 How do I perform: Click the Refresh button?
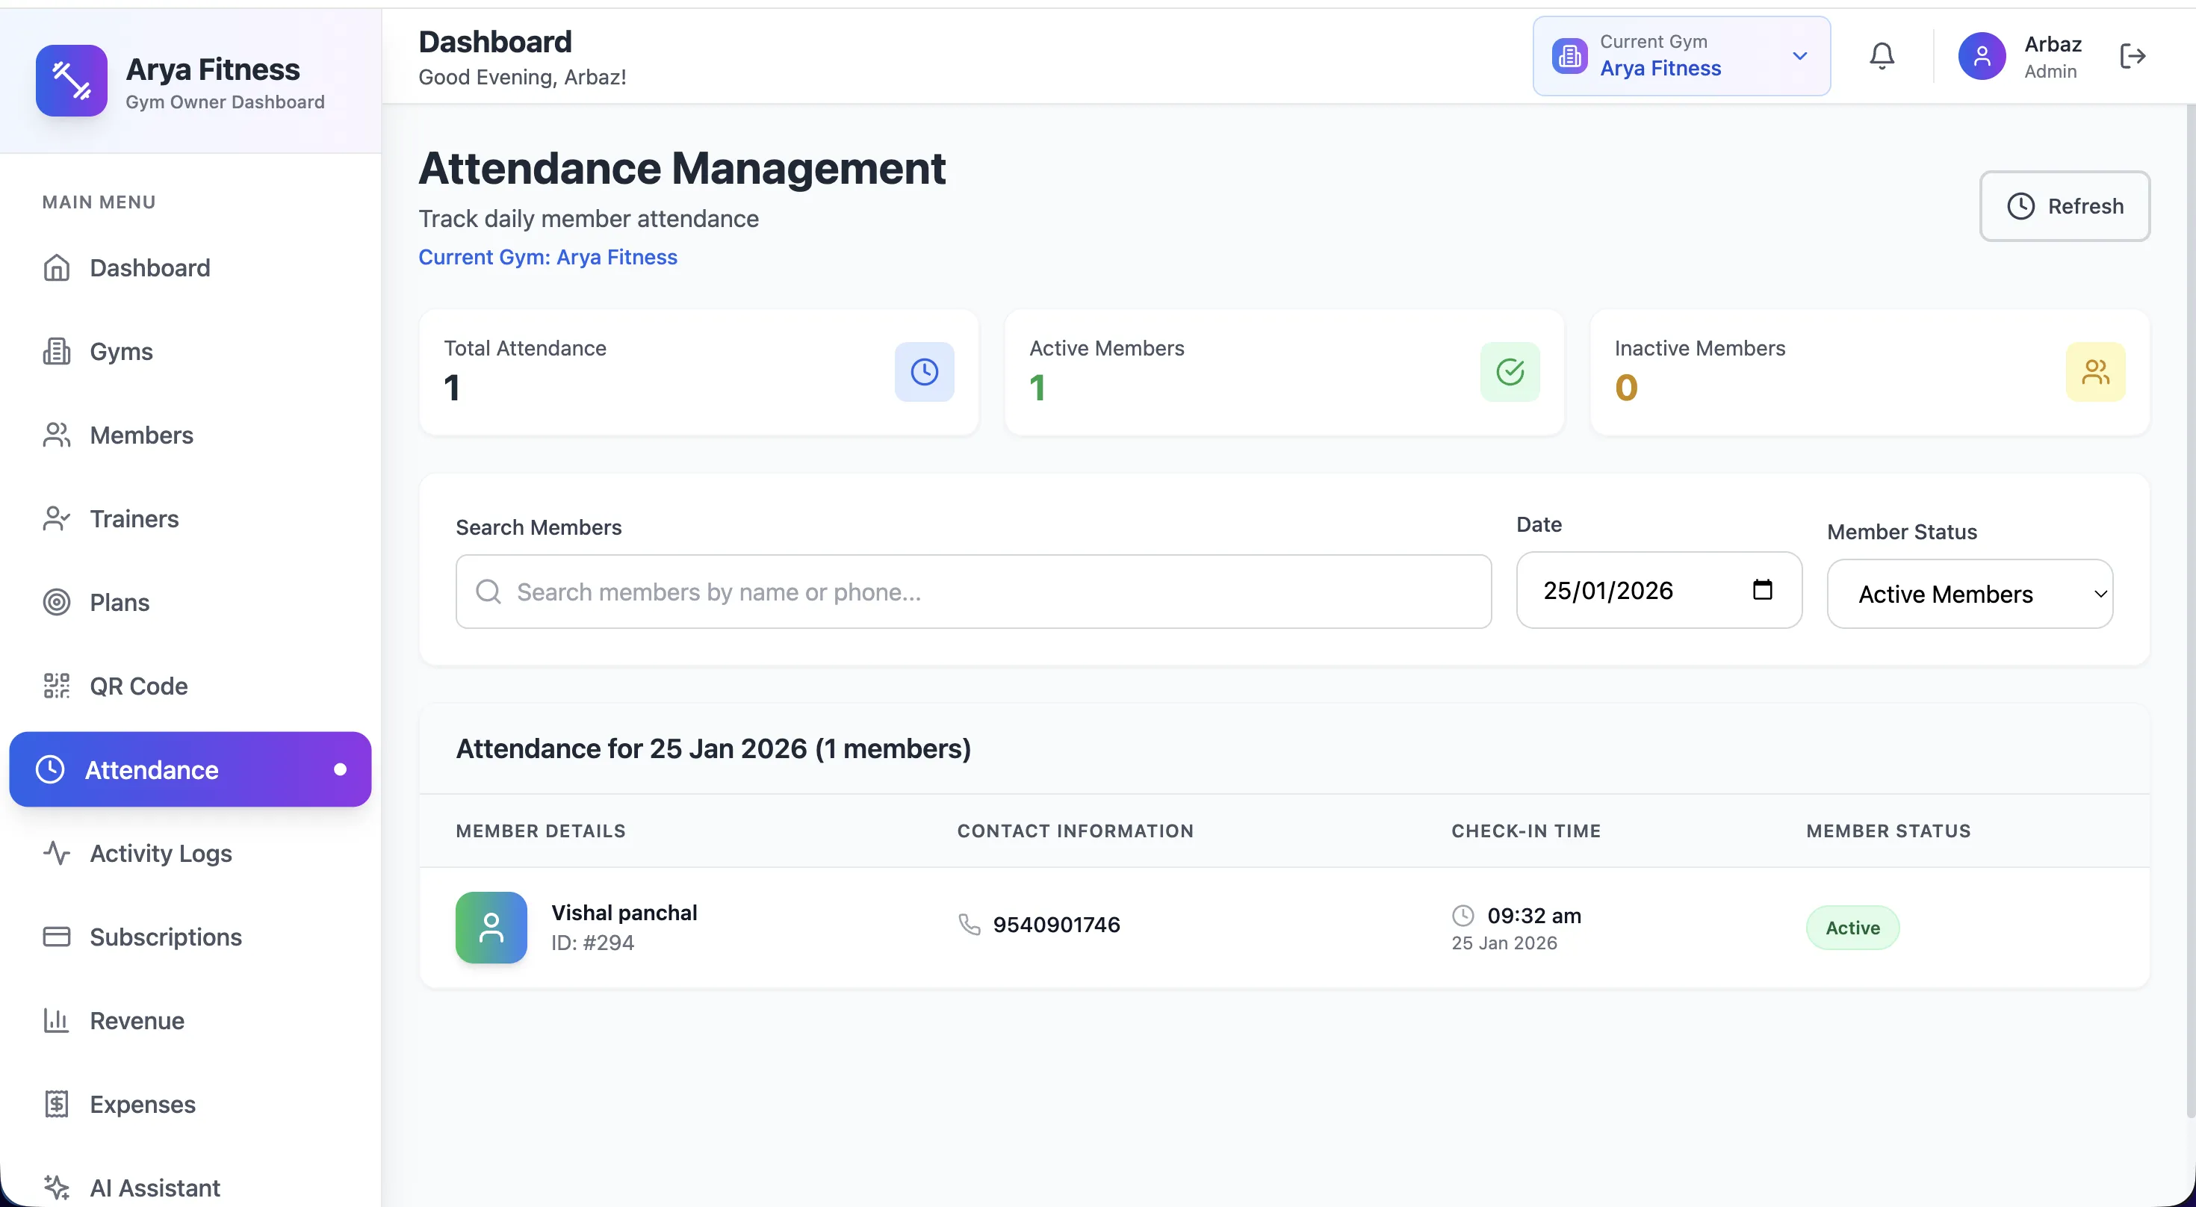(x=2065, y=205)
